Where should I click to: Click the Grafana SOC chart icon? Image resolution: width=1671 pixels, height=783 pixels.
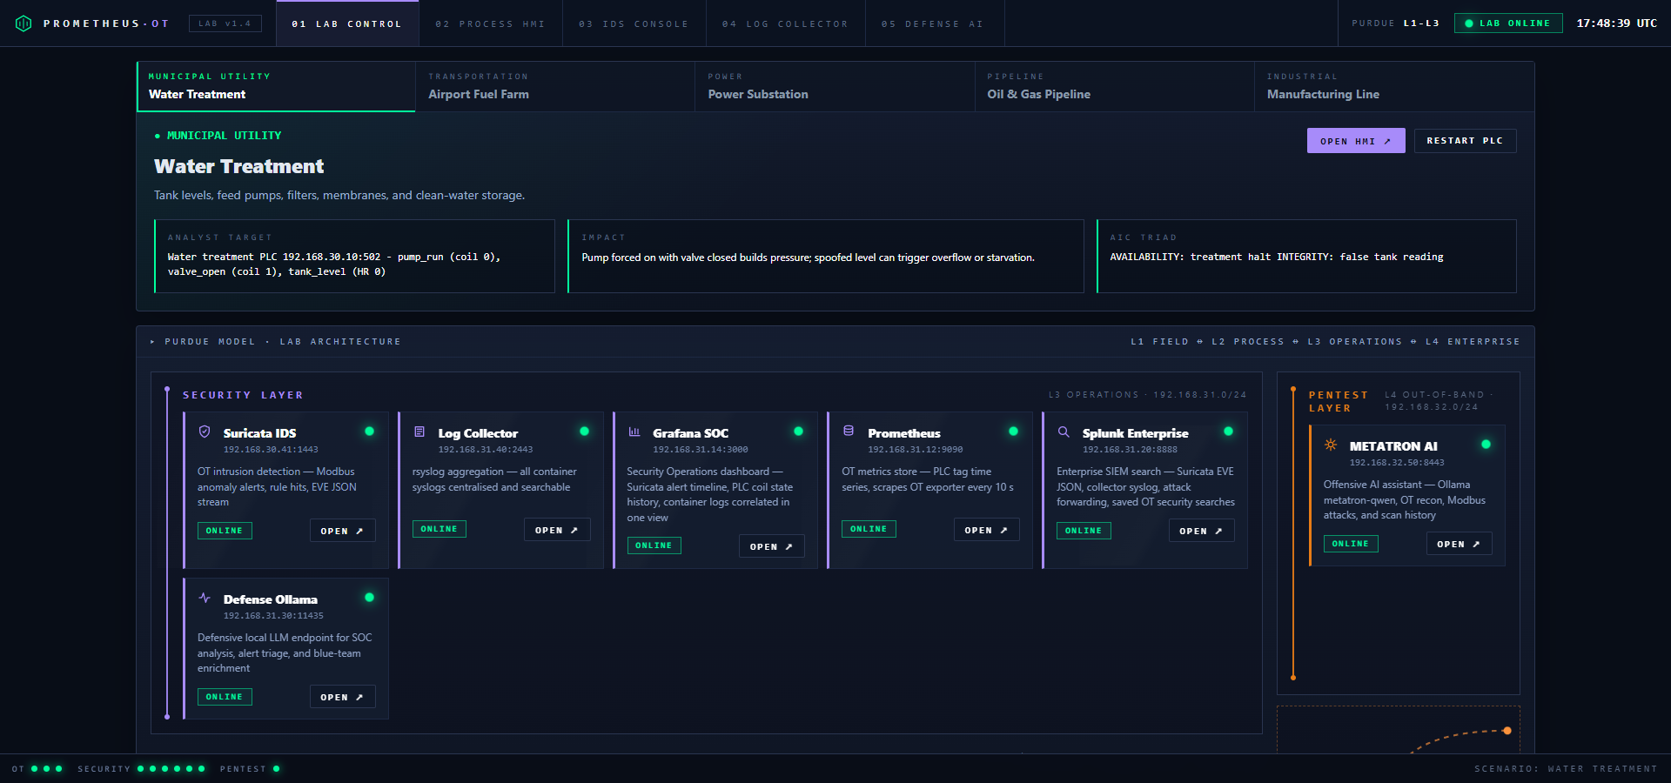point(634,432)
